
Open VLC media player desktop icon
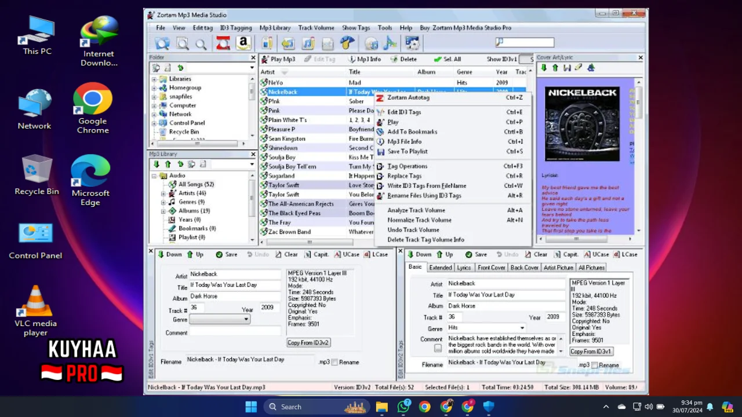tap(36, 310)
